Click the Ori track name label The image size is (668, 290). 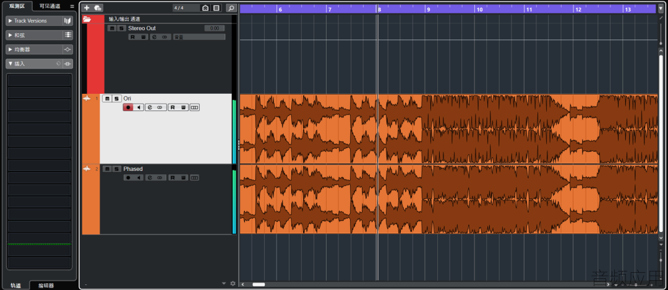tap(127, 99)
